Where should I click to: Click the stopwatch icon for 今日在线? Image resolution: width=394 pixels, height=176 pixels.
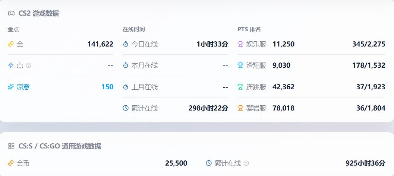tap(126, 44)
